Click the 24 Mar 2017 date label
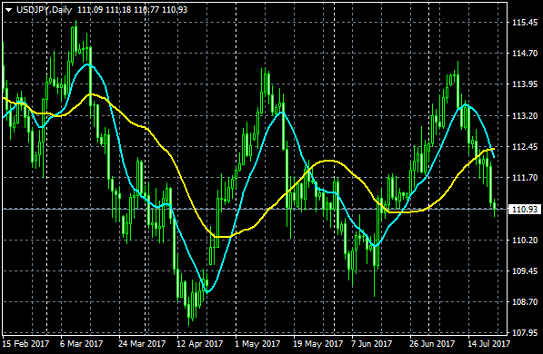The width and height of the screenshot is (543, 354). [x=142, y=344]
